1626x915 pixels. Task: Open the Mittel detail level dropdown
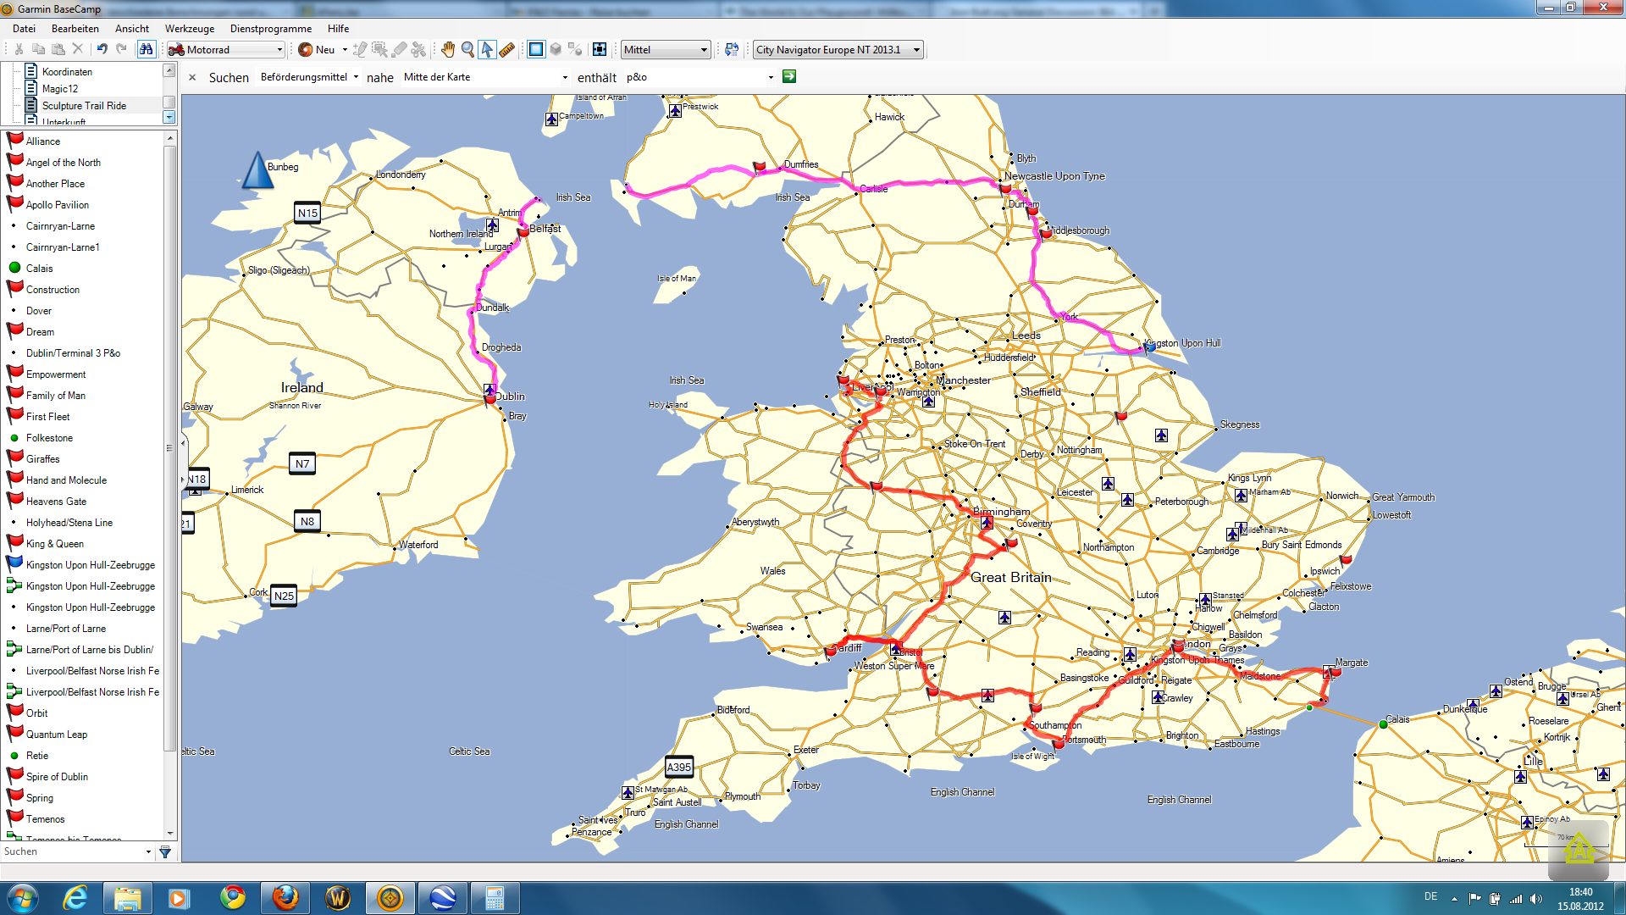tap(666, 50)
